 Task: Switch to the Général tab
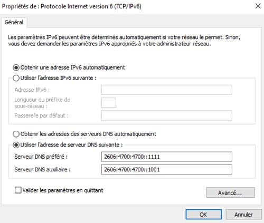[x=14, y=22]
